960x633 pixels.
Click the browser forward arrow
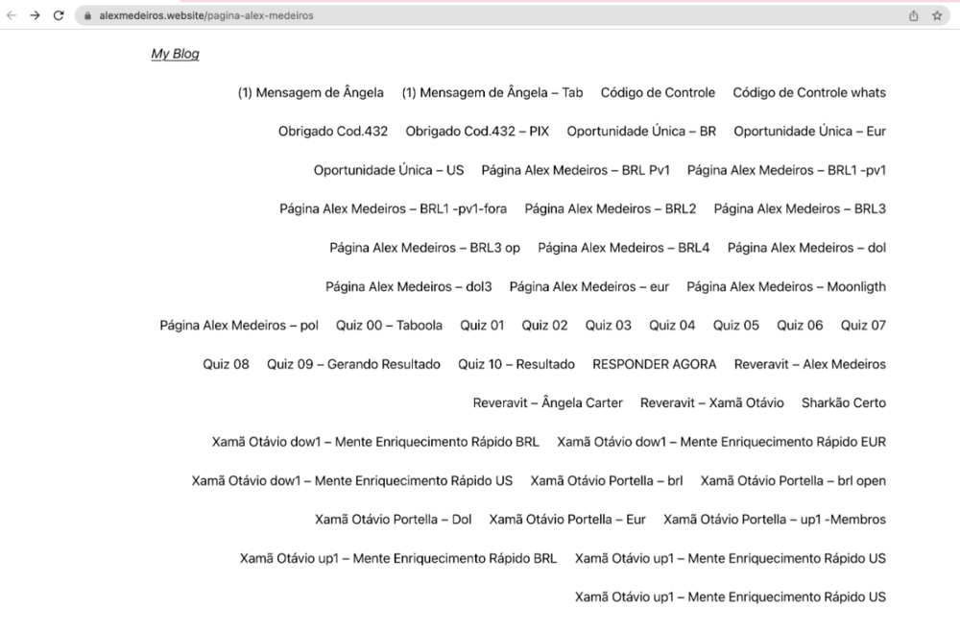tap(35, 15)
